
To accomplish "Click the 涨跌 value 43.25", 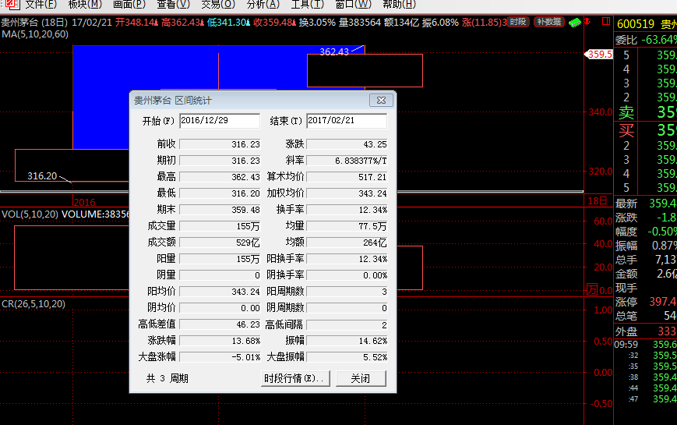I will [347, 144].
